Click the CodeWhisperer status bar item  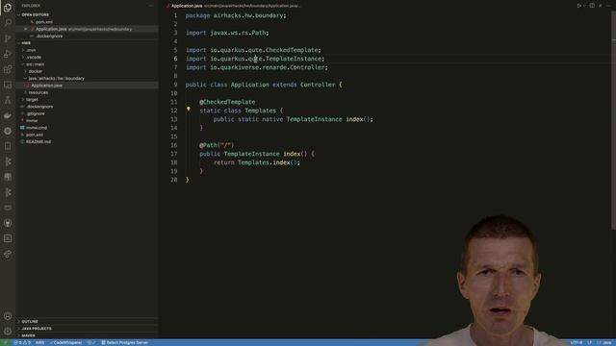[66, 342]
